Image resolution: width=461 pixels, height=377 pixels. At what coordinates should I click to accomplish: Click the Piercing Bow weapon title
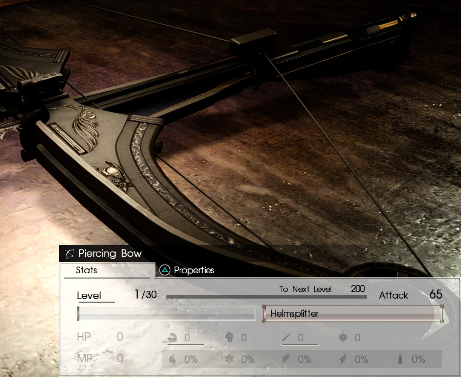coord(110,253)
